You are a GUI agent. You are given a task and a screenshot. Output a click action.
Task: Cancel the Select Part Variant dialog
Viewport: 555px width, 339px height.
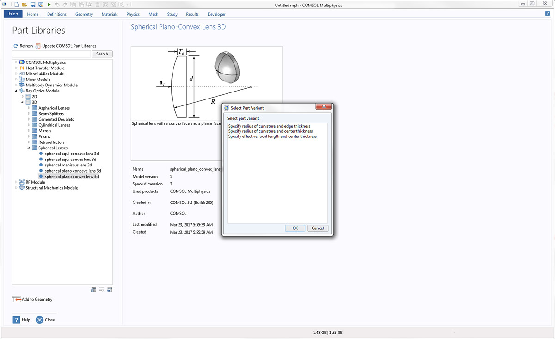tap(318, 228)
